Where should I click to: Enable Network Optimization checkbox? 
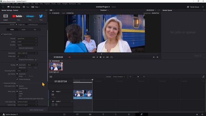(x=17, y=48)
